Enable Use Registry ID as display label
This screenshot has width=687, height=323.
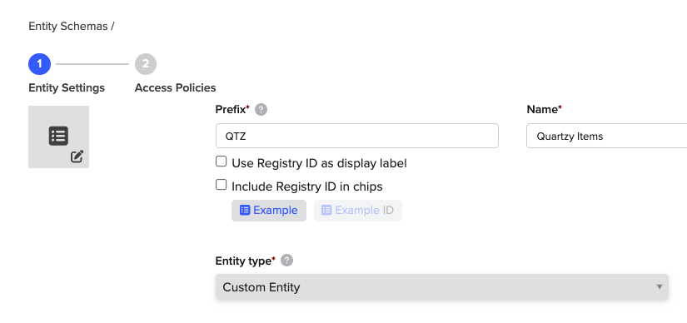222,161
